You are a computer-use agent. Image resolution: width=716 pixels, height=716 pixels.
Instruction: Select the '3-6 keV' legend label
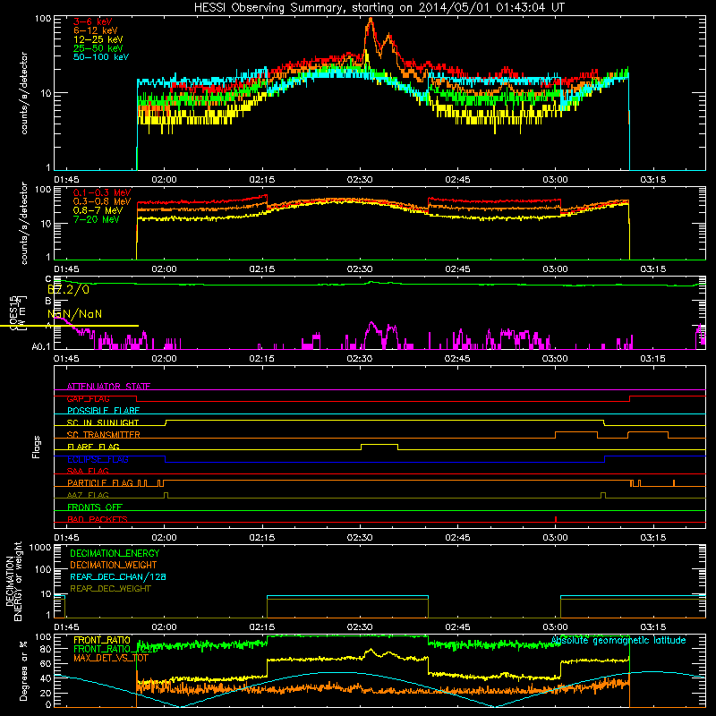(x=92, y=21)
